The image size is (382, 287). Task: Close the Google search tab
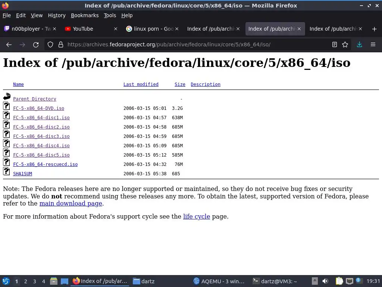coord(177,29)
